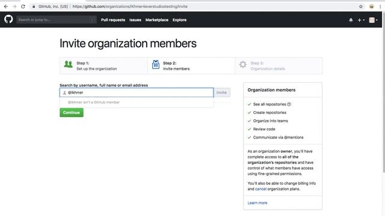The image size is (385, 216).
Task: Click the browser forward arrow
Action: [x=14, y=7]
